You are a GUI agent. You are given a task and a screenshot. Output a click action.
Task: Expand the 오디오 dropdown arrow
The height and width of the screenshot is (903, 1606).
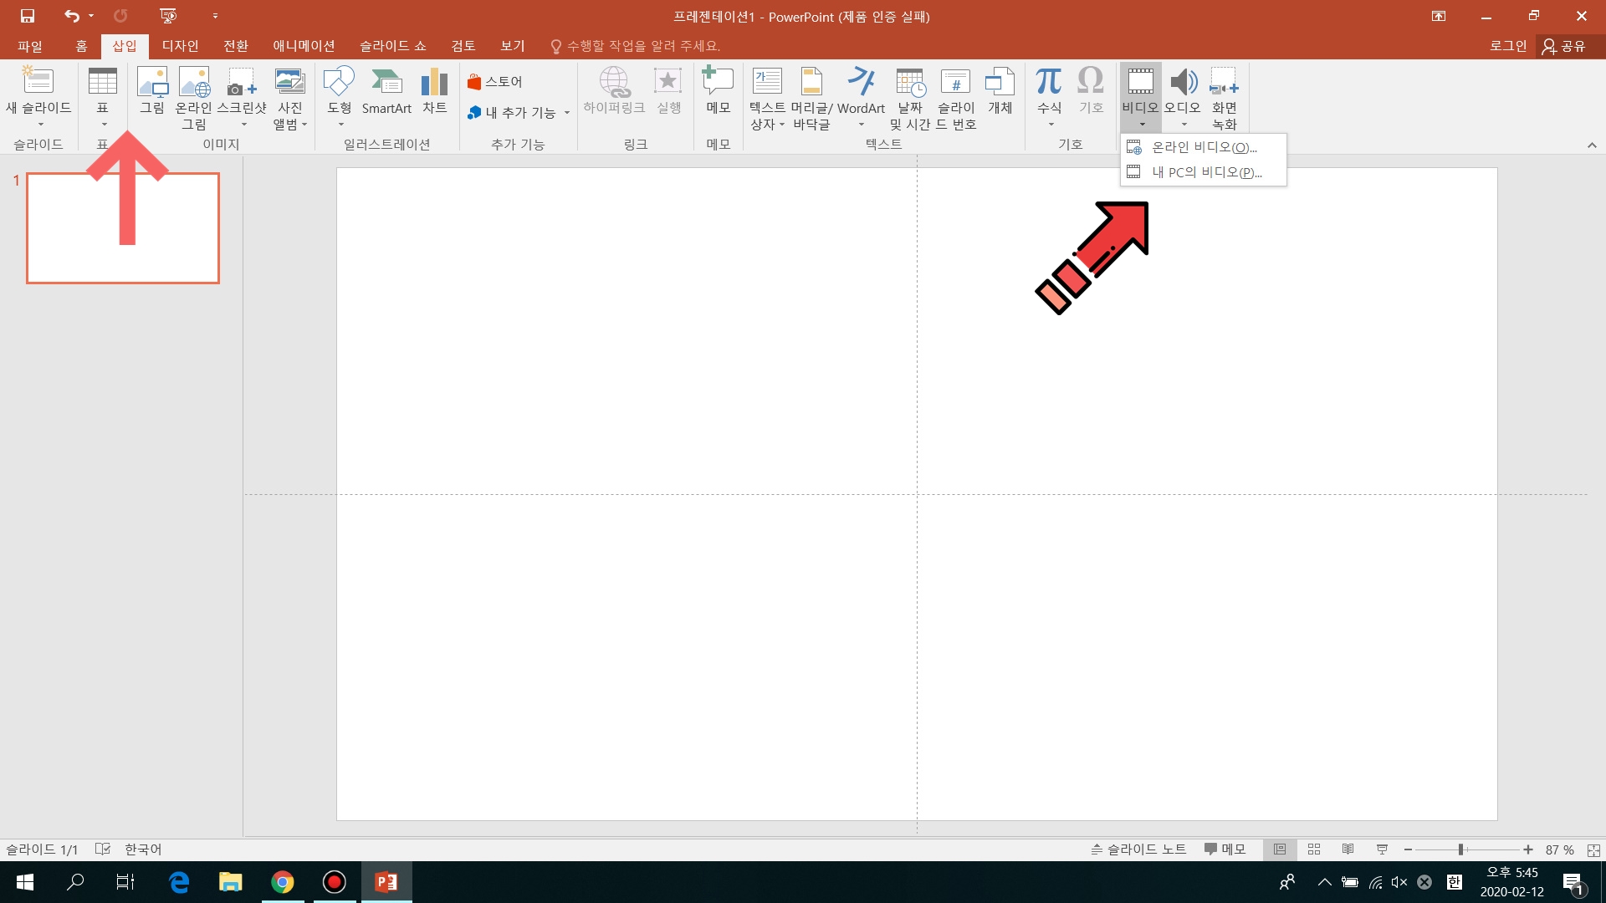point(1184,125)
